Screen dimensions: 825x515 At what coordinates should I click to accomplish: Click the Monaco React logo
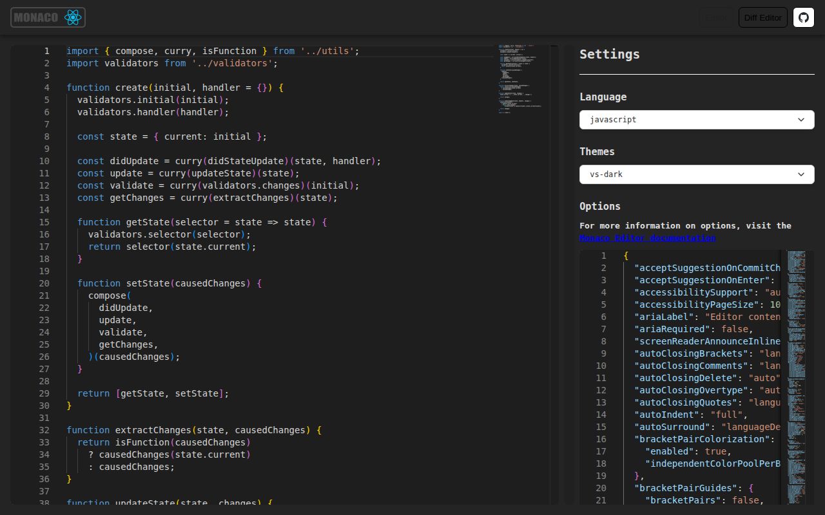pos(48,17)
